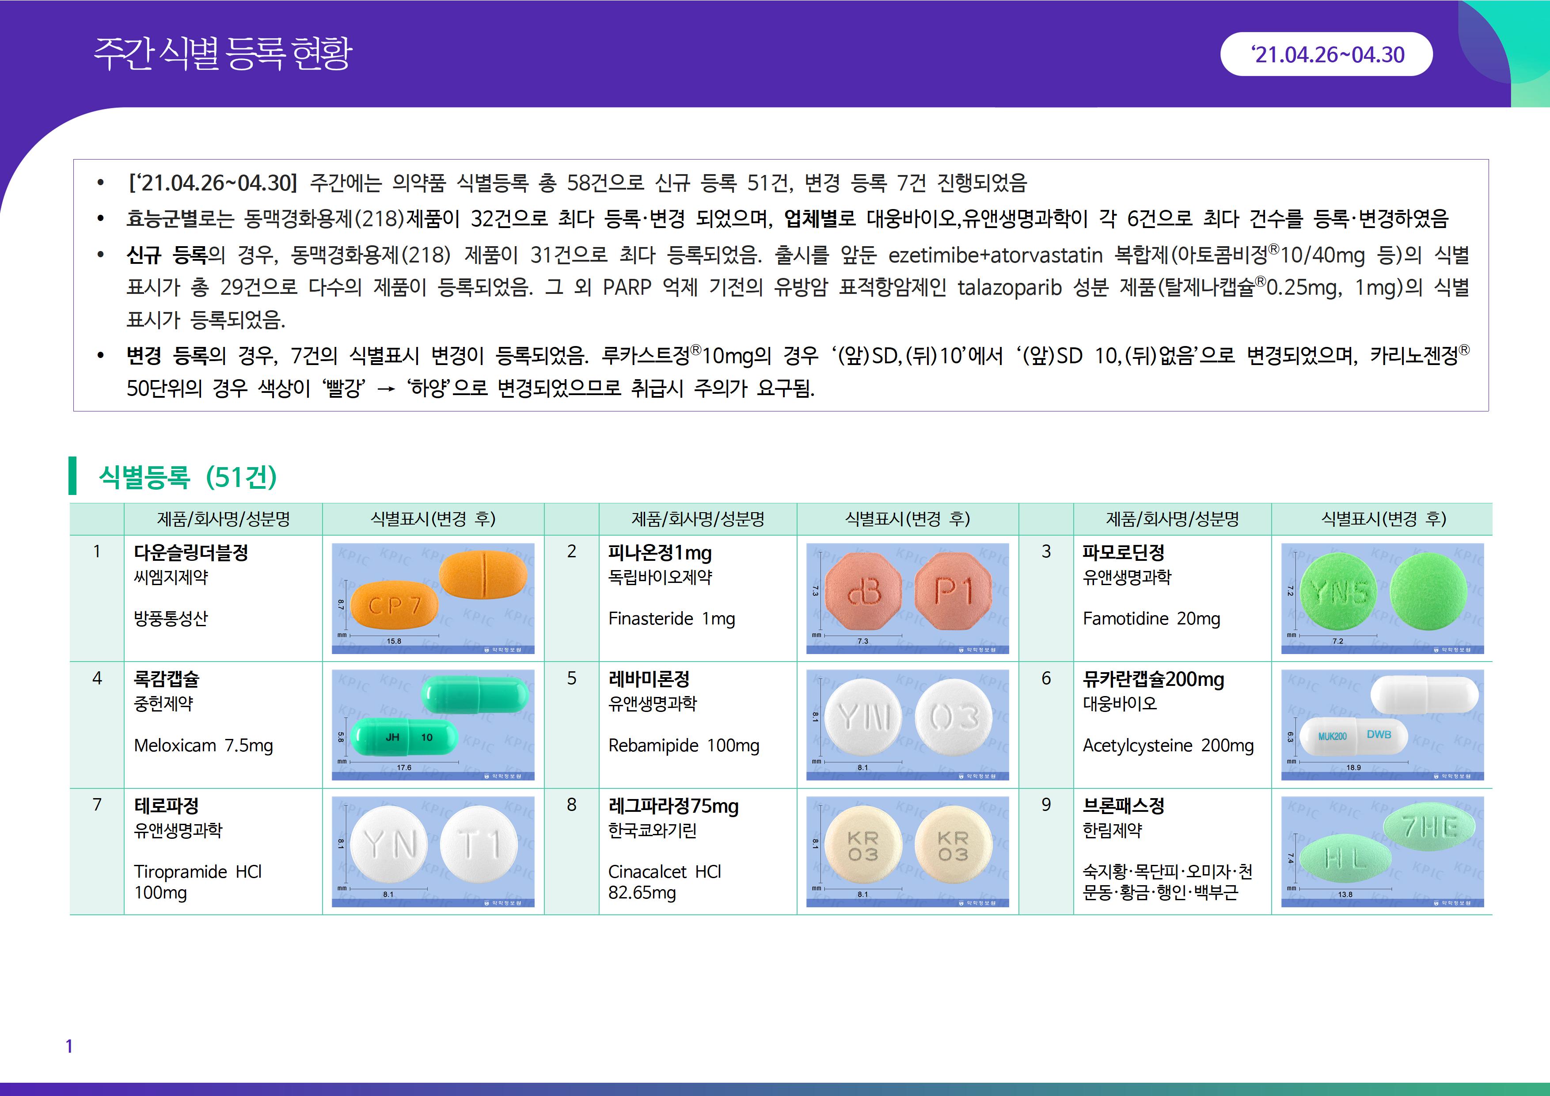Image resolution: width=1550 pixels, height=1096 pixels.
Task: Click first 제품/회사명/성분명 column header
Action: (x=223, y=519)
